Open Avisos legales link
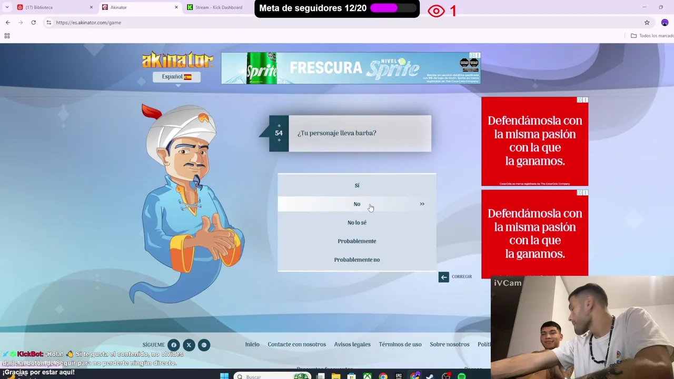This screenshot has width=674, height=379. (352, 344)
